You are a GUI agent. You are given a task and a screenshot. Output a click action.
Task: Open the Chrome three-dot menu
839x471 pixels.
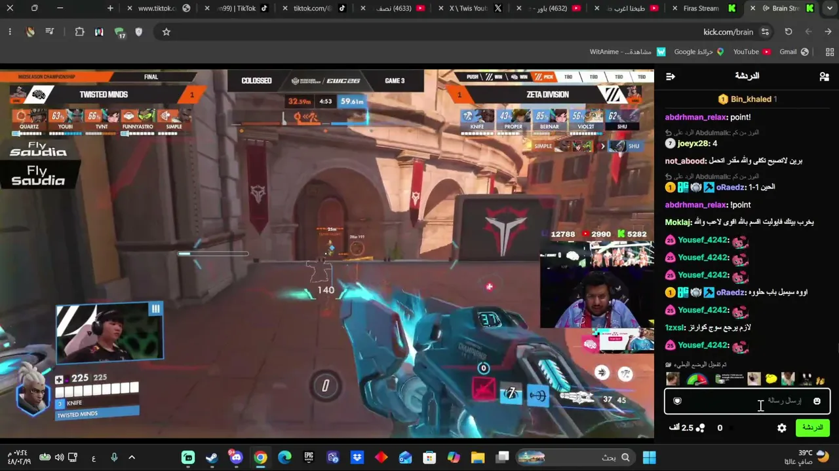[x=10, y=31]
